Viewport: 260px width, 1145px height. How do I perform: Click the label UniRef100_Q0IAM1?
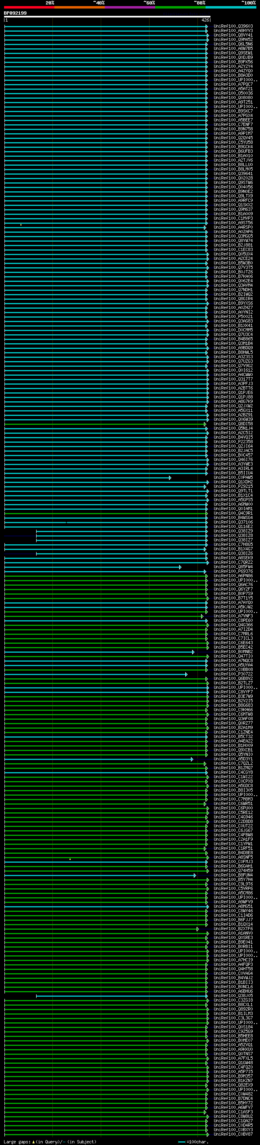click(233, 509)
